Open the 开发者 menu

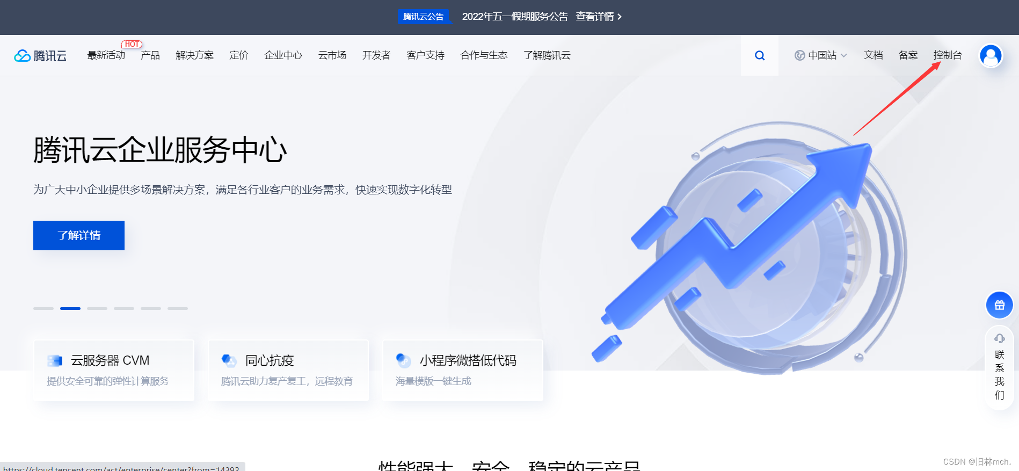coord(376,55)
